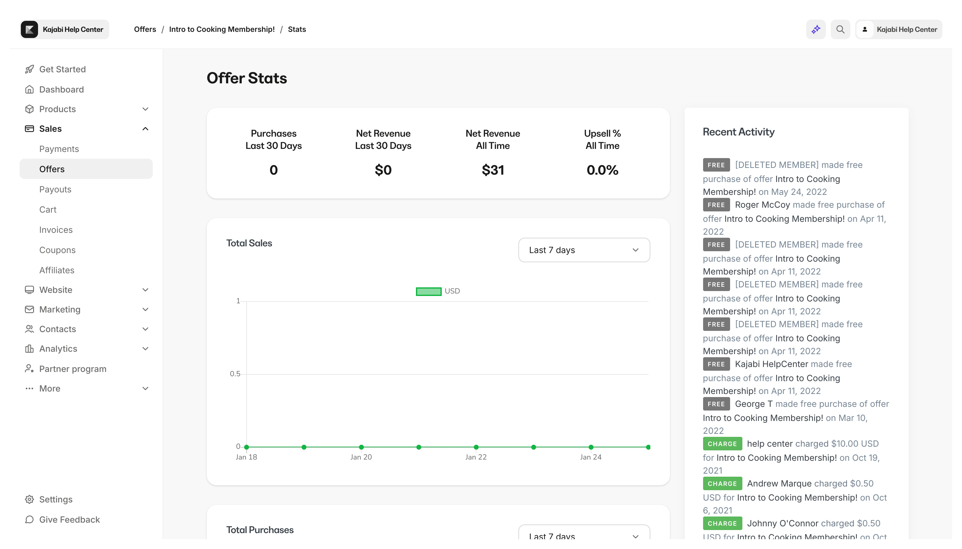Click CHARGE badge next to help center
The image size is (962, 549).
tap(722, 444)
